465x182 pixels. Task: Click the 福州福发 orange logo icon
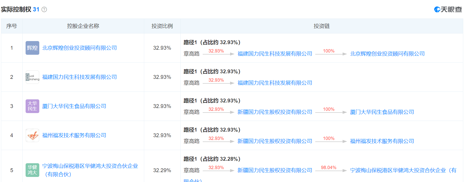32,135
